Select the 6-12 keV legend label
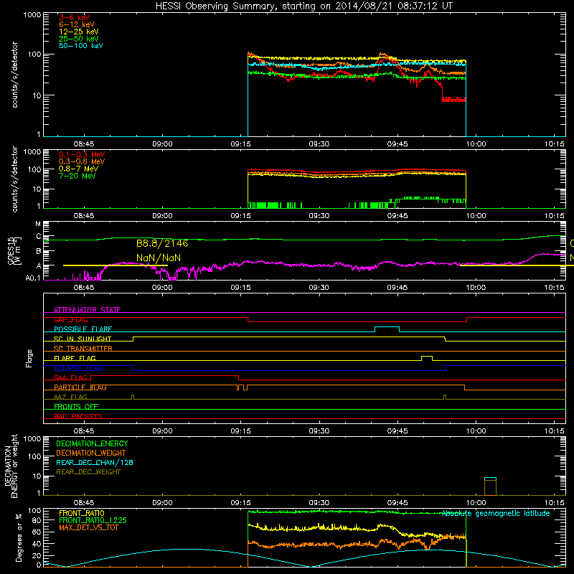Screen dimensions: 574x574 tap(77, 24)
